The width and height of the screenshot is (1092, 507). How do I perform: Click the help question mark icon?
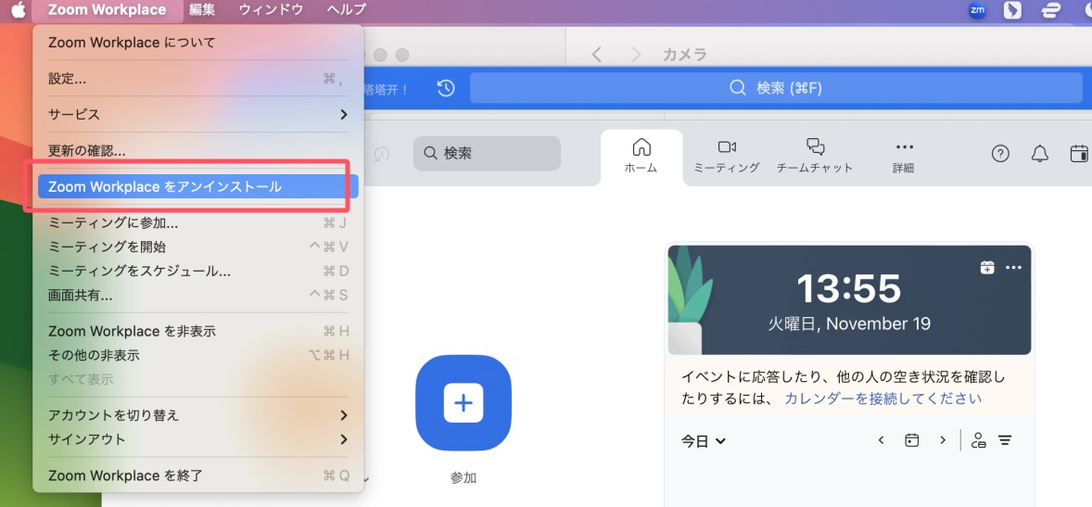[1000, 154]
